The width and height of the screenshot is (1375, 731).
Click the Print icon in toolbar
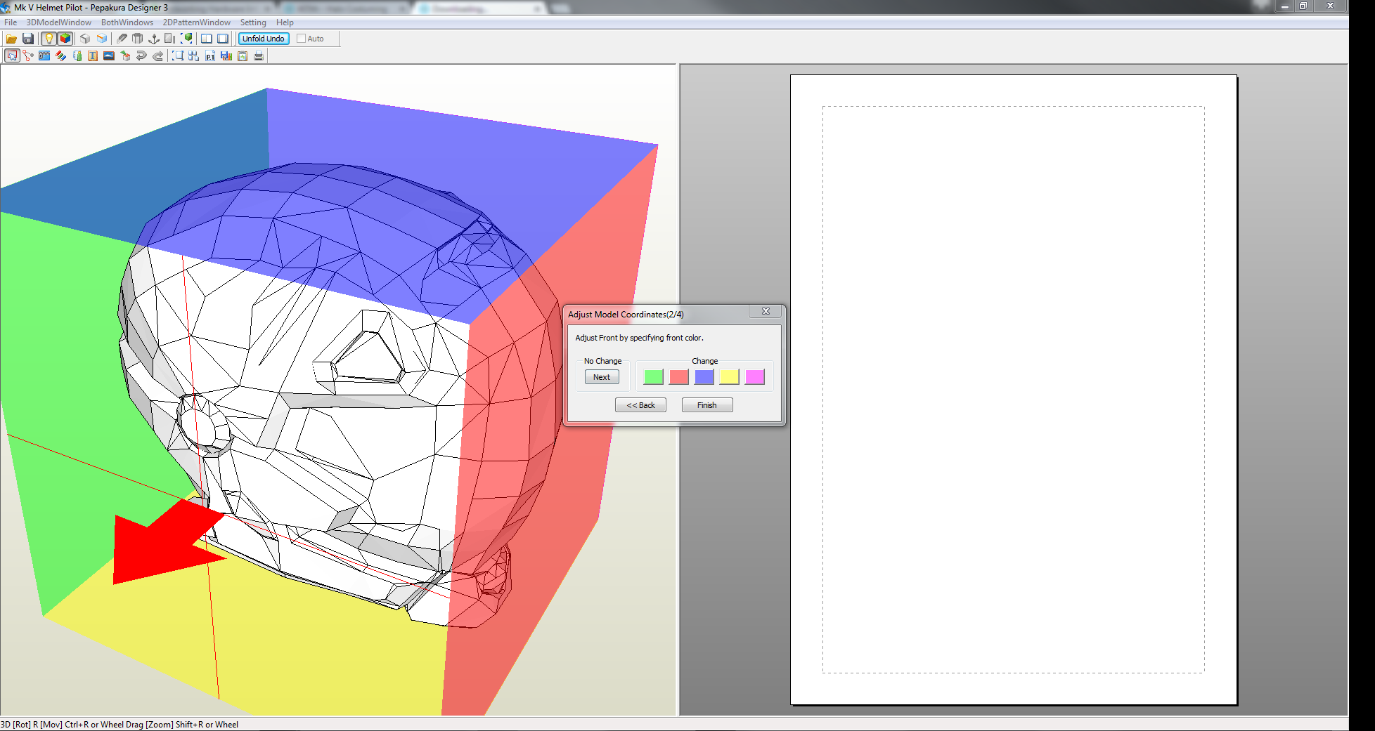pos(259,56)
